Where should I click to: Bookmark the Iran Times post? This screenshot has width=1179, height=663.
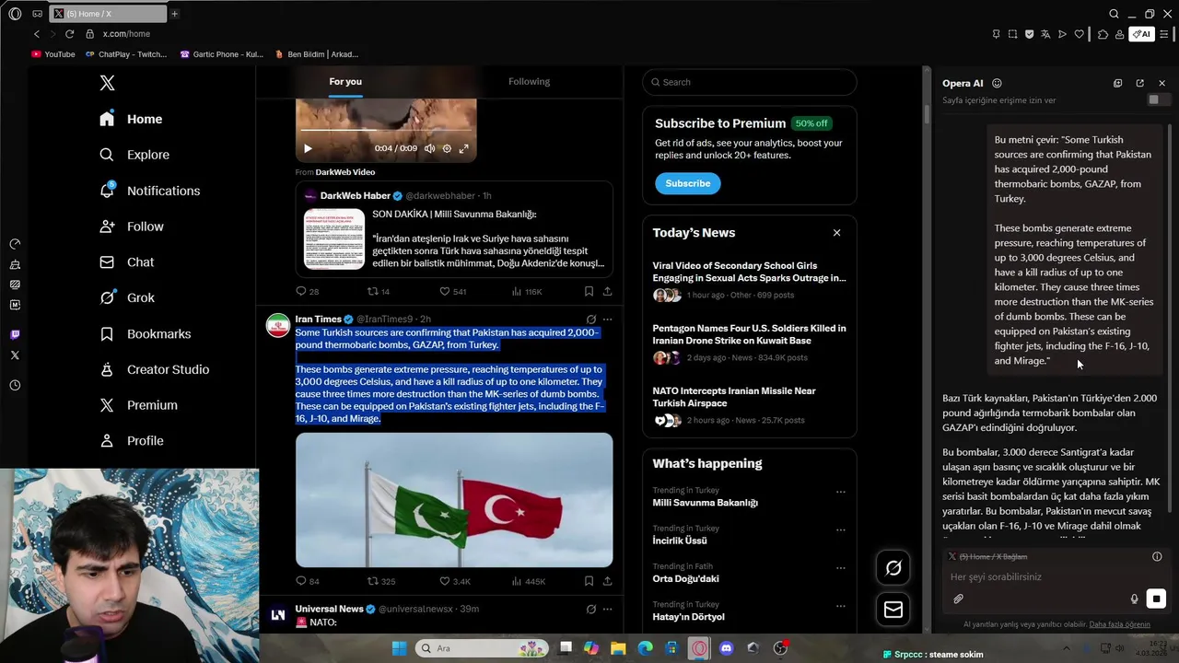coord(589,581)
